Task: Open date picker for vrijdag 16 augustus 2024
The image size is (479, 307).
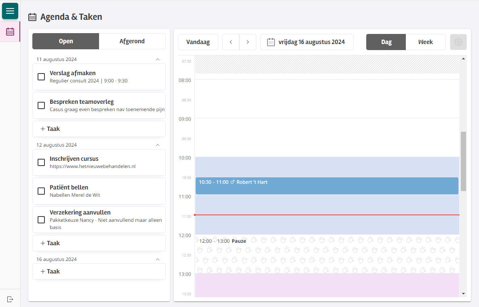Action: click(307, 42)
